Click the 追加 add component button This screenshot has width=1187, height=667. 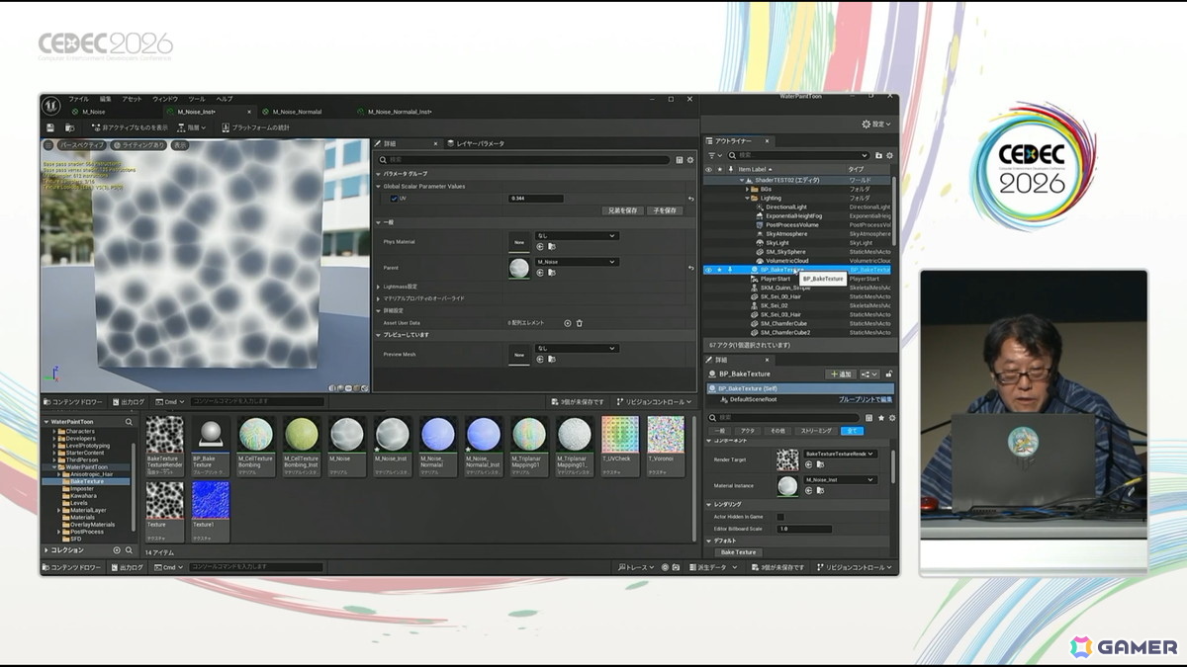841,375
